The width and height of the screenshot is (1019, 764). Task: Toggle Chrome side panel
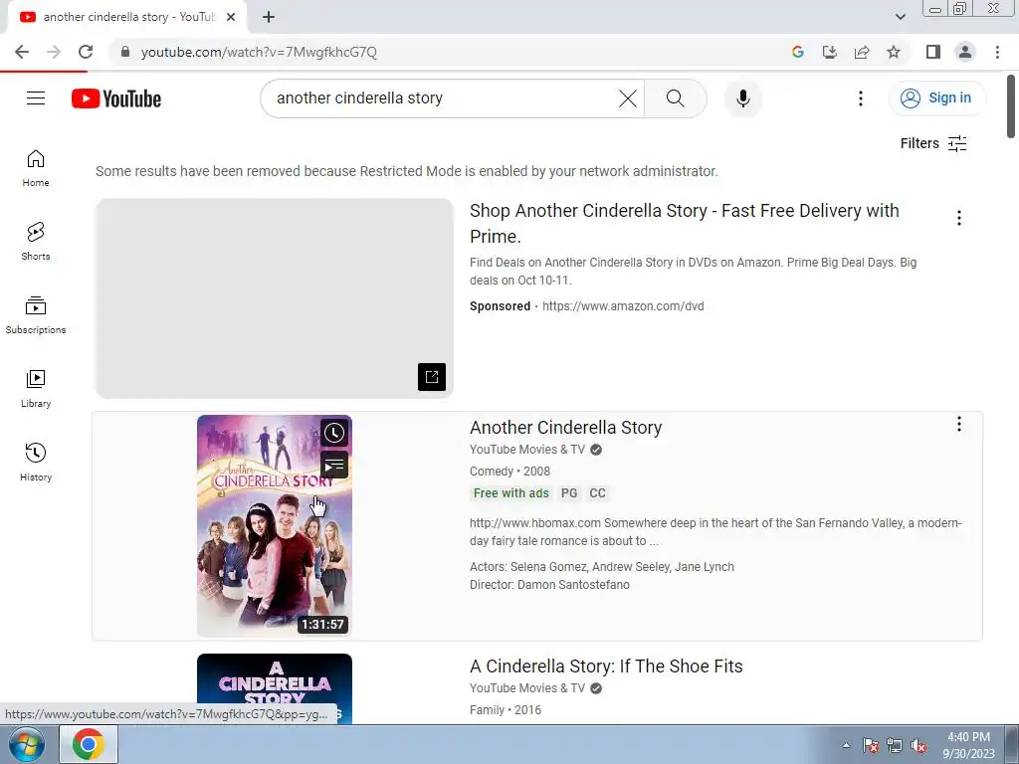point(933,52)
